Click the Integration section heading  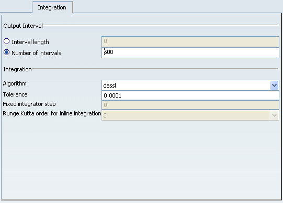click(x=17, y=69)
